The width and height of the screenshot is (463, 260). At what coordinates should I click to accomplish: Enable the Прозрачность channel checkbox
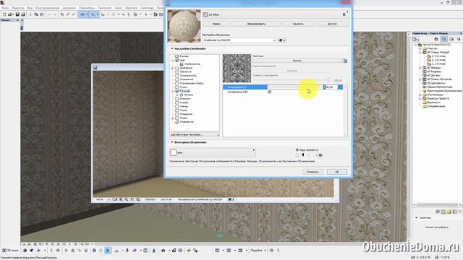pos(177,75)
